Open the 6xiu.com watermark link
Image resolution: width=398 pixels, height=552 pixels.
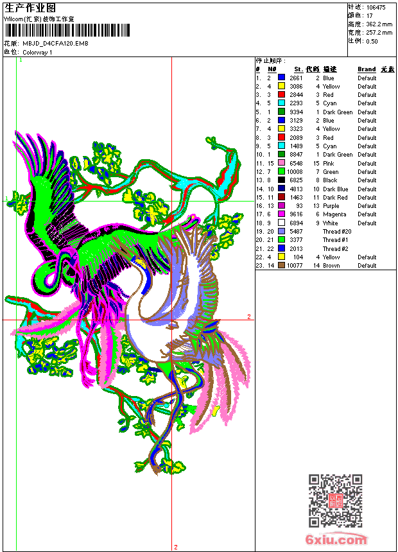click(336, 540)
